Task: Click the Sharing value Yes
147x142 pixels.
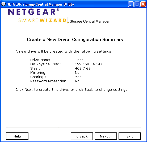Action: pyautogui.click(x=78, y=77)
